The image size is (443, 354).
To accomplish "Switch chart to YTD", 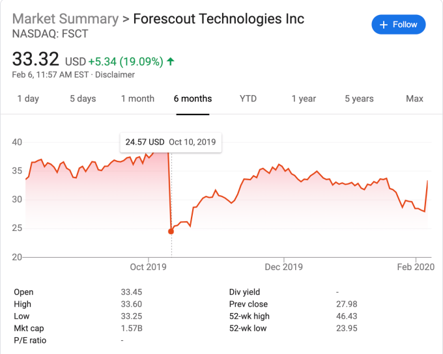I will (x=248, y=99).
